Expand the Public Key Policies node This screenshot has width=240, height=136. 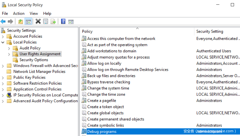[3, 78]
